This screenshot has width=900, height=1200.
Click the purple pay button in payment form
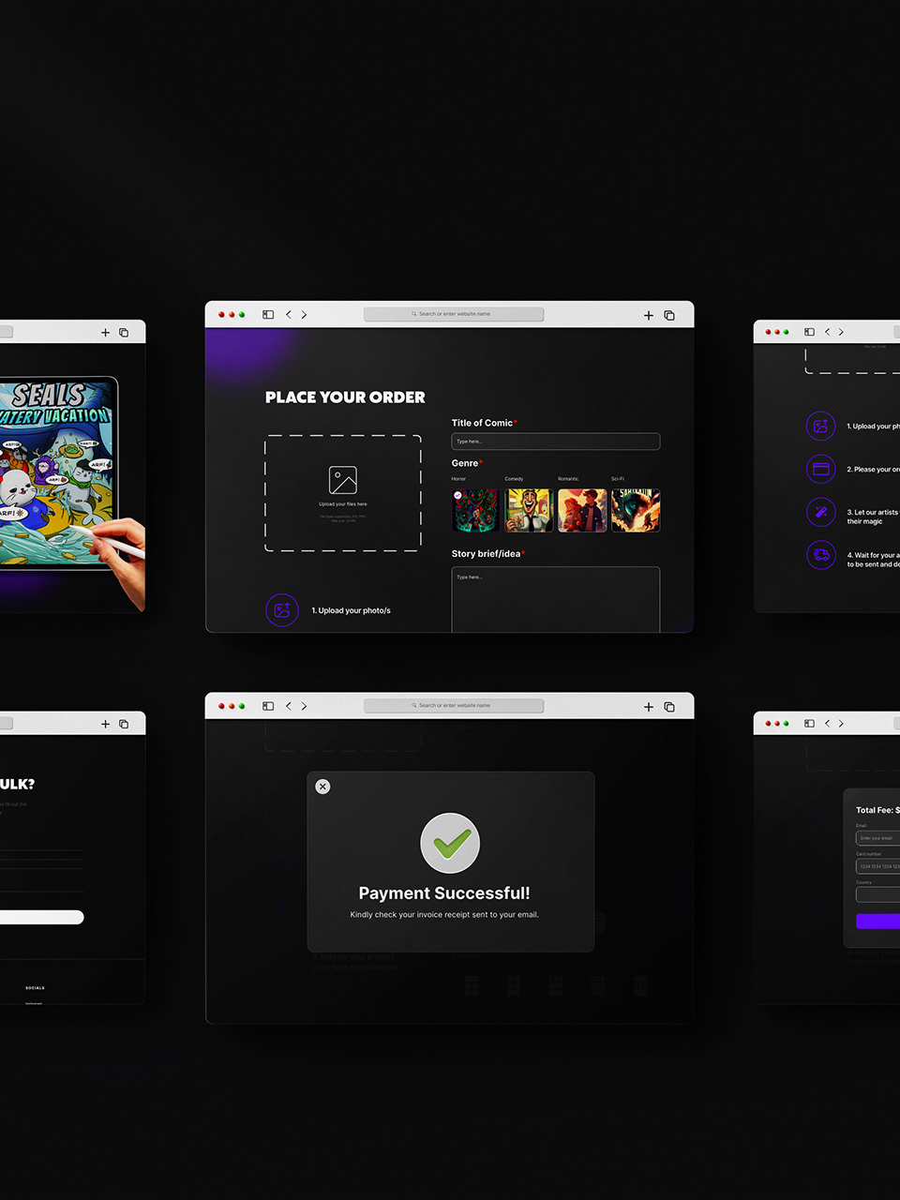pyautogui.click(x=878, y=922)
